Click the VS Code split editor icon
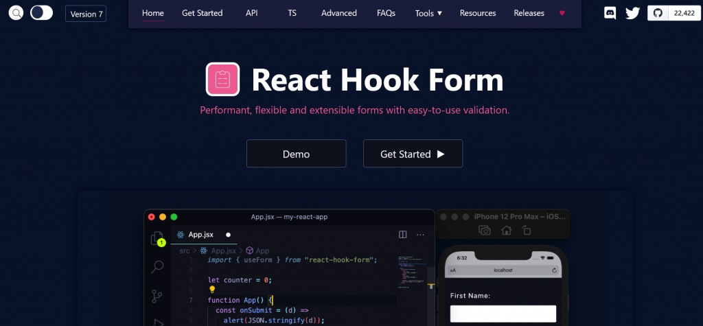The width and height of the screenshot is (703, 326). (x=402, y=235)
